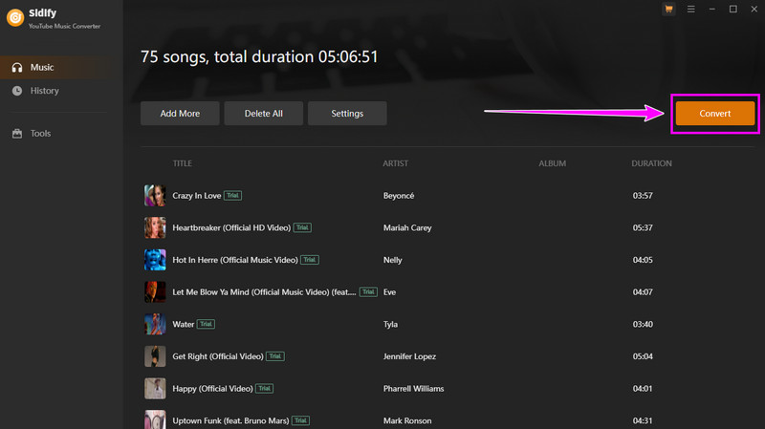Click Trial badge beside Let Me Blow Ya Mind
Image resolution: width=765 pixels, height=429 pixels.
click(x=368, y=292)
